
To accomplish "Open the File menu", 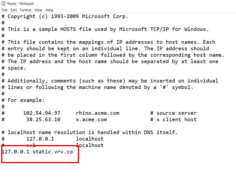I will click(4, 10).
